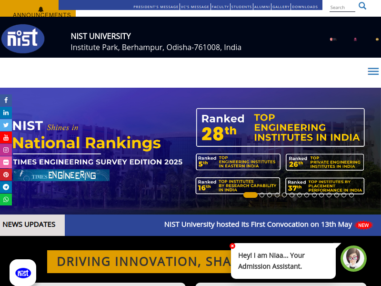Click the 'National Rankings' slide headline

87,143
